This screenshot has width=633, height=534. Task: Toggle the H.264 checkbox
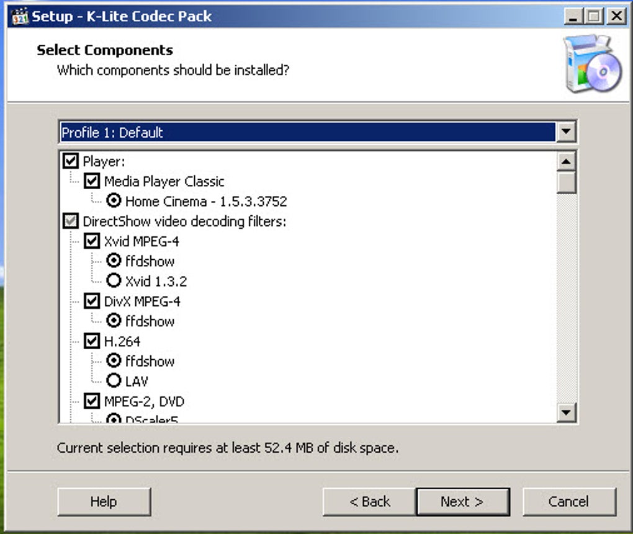(92, 341)
